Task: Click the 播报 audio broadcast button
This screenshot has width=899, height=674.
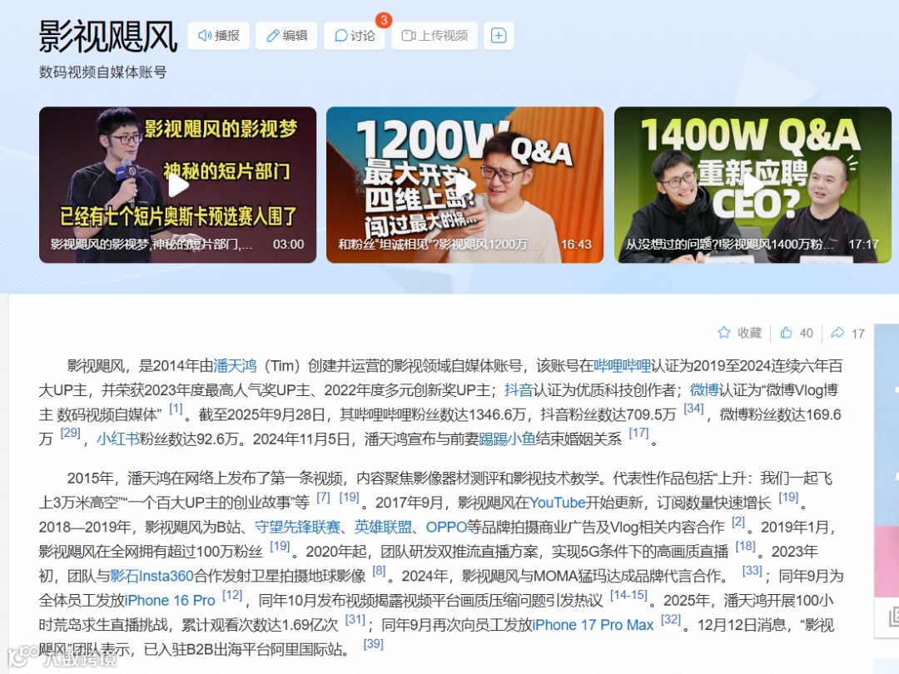Action: click(218, 36)
